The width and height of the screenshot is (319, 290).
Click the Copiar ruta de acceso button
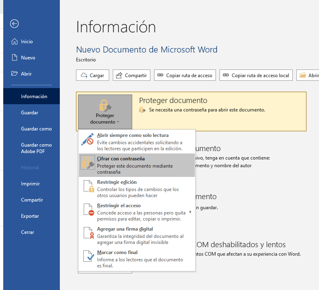point(185,75)
